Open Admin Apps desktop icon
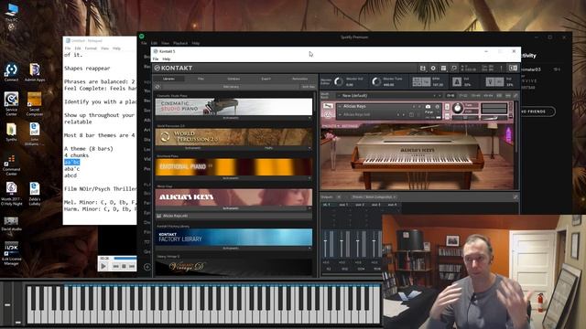The image size is (586, 329). click(x=35, y=72)
